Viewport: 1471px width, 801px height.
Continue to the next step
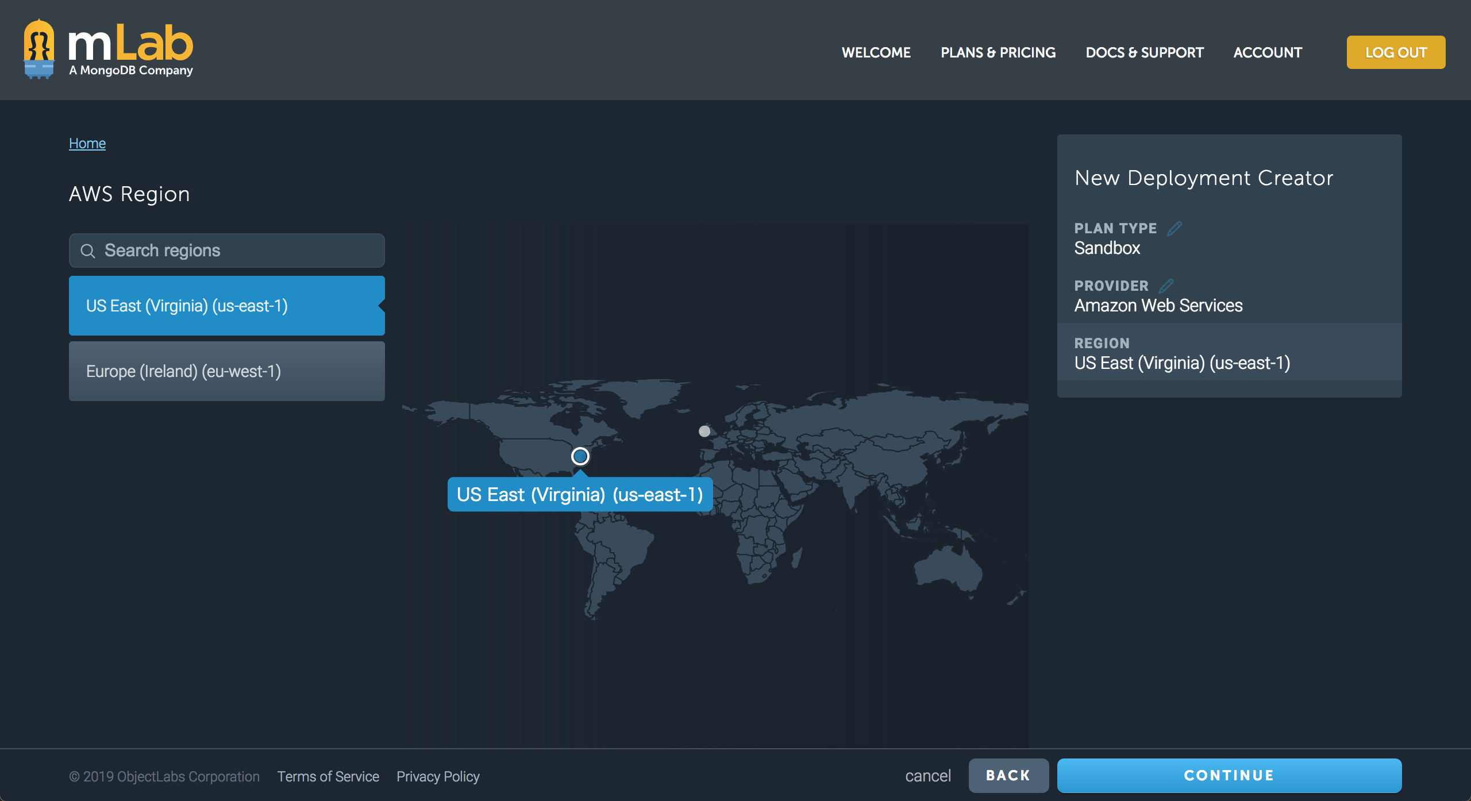click(1229, 776)
